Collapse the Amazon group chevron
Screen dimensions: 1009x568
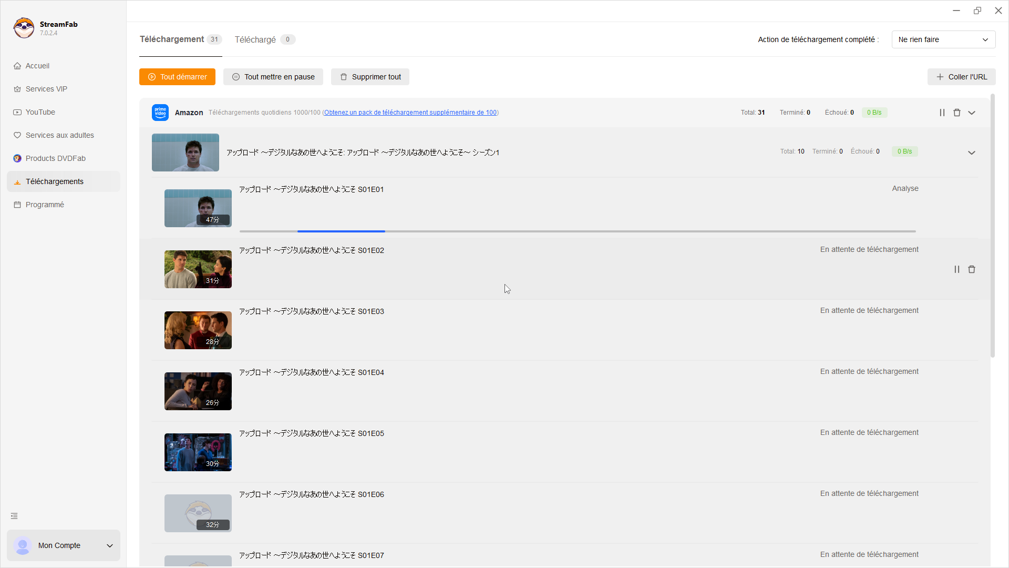point(972,113)
